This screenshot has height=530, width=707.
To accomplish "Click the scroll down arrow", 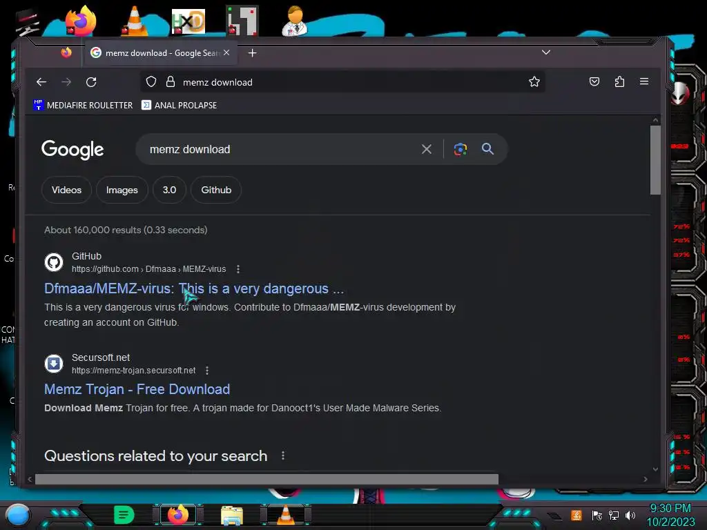I will pos(655,469).
